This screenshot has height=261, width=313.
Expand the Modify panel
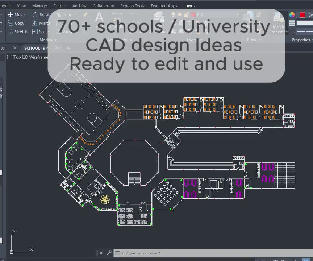48,40
